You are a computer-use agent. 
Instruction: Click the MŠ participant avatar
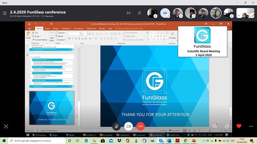click(165, 13)
